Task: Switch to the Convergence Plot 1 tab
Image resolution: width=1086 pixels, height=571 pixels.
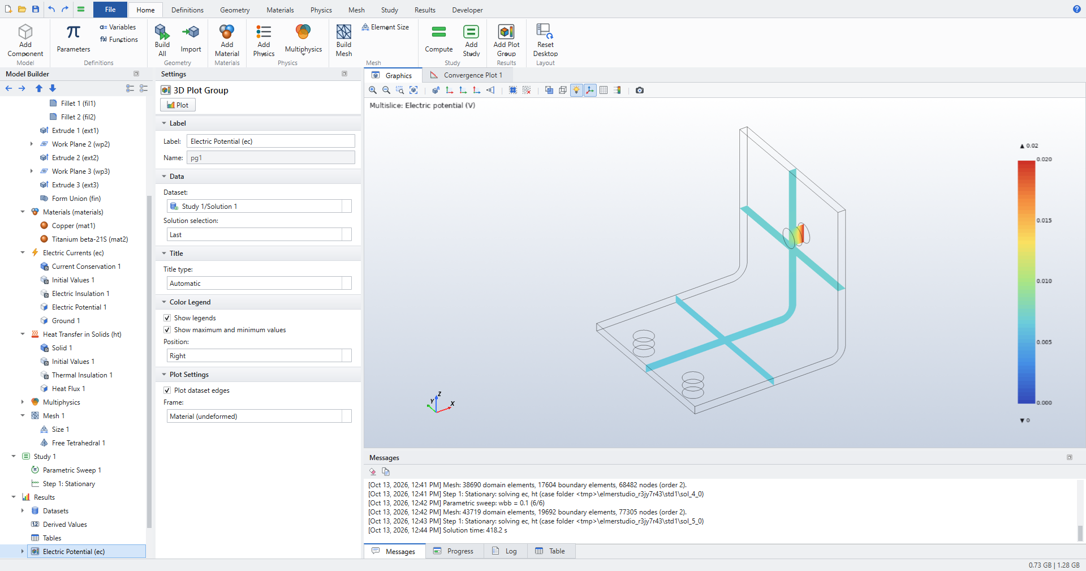Action: point(467,75)
